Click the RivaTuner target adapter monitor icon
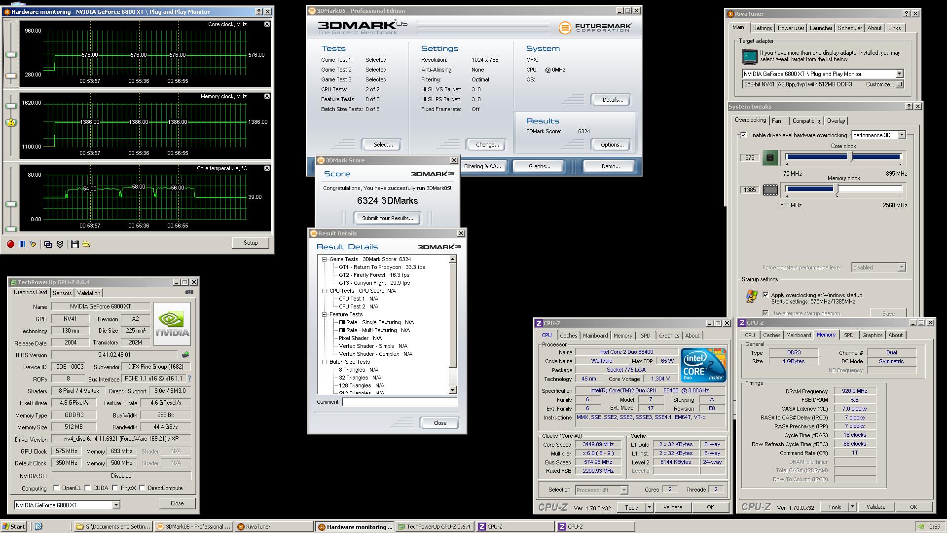947x533 pixels. (750, 57)
